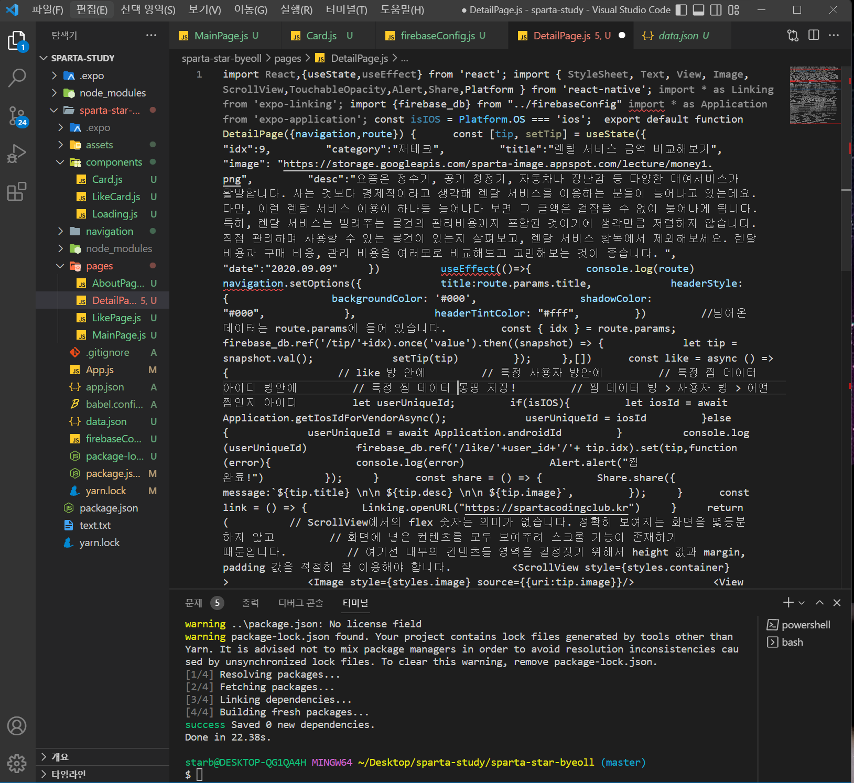Image resolution: width=854 pixels, height=783 pixels.
Task: Follow the spartacodingclub.kr URL in code
Action: 546,507
